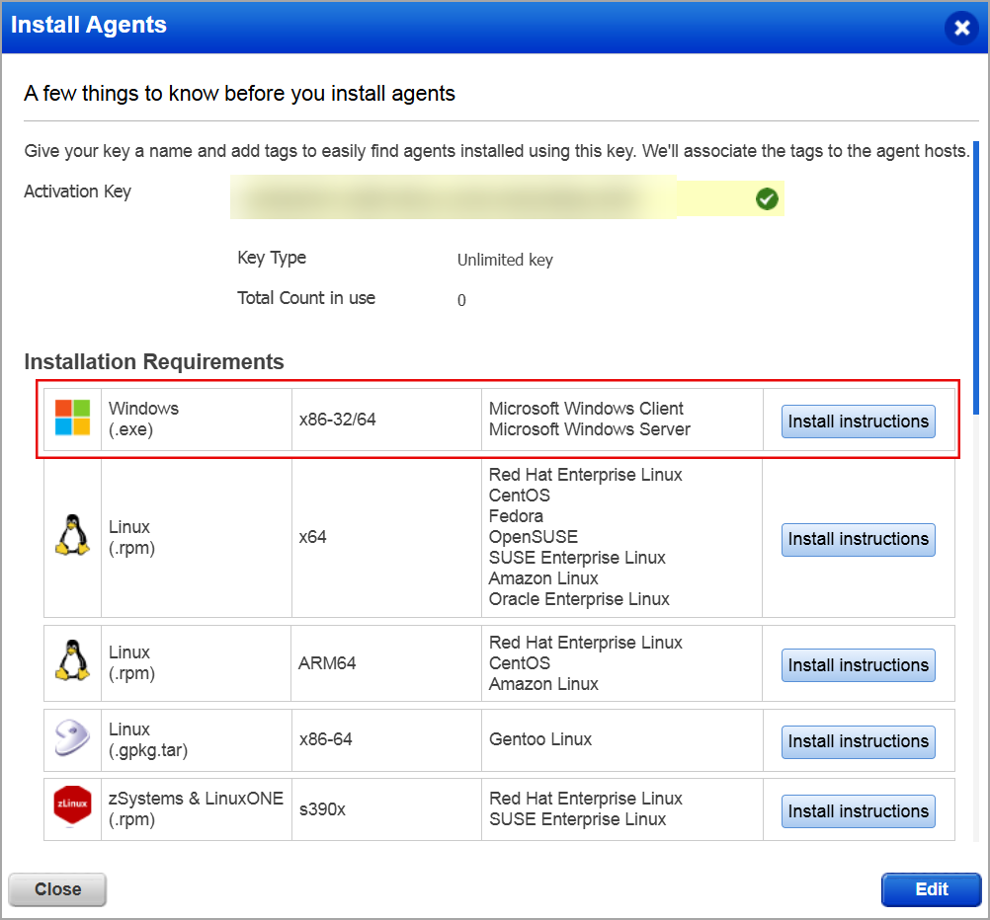This screenshot has width=990, height=920.
Task: Click the s390x architecture cell
Action: click(322, 809)
